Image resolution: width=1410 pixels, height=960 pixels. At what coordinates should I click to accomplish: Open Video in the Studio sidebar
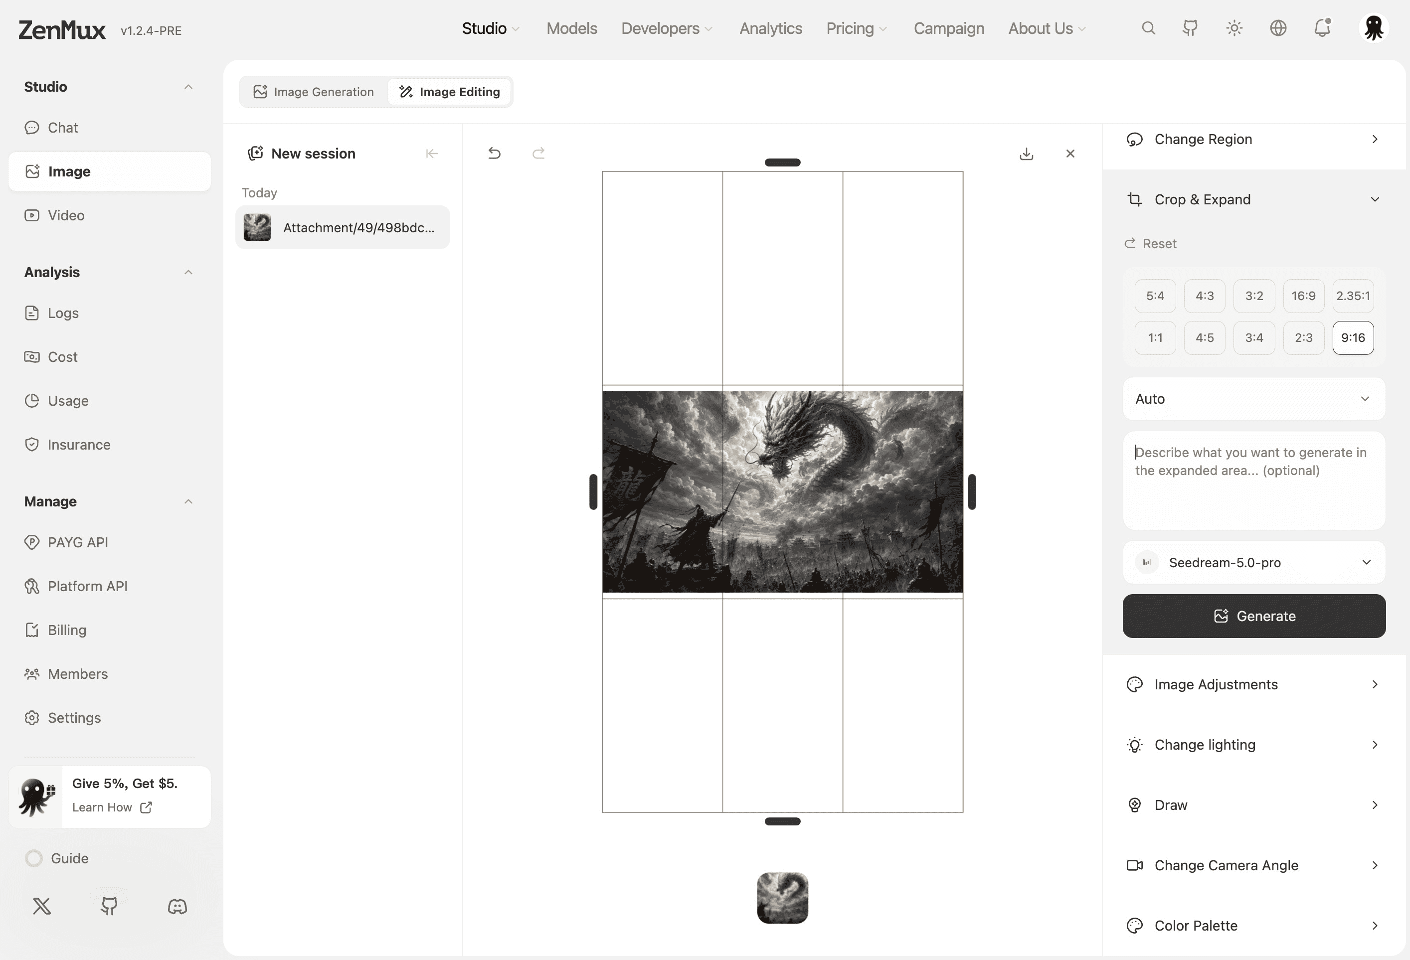click(x=110, y=215)
